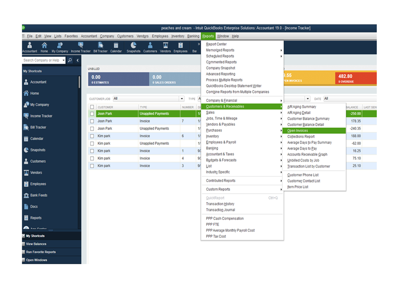Open Bill Tracker icon in top toolbar
The width and height of the screenshot is (411, 308).
(x=100, y=47)
